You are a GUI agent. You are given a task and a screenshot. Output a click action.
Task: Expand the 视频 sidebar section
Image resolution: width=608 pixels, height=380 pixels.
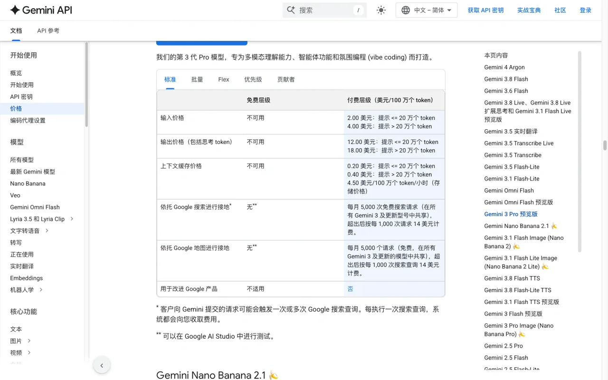pyautogui.click(x=29, y=353)
